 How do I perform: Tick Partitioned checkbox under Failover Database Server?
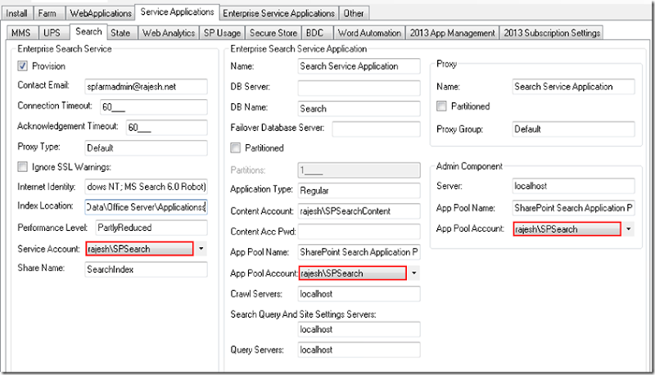coord(237,148)
